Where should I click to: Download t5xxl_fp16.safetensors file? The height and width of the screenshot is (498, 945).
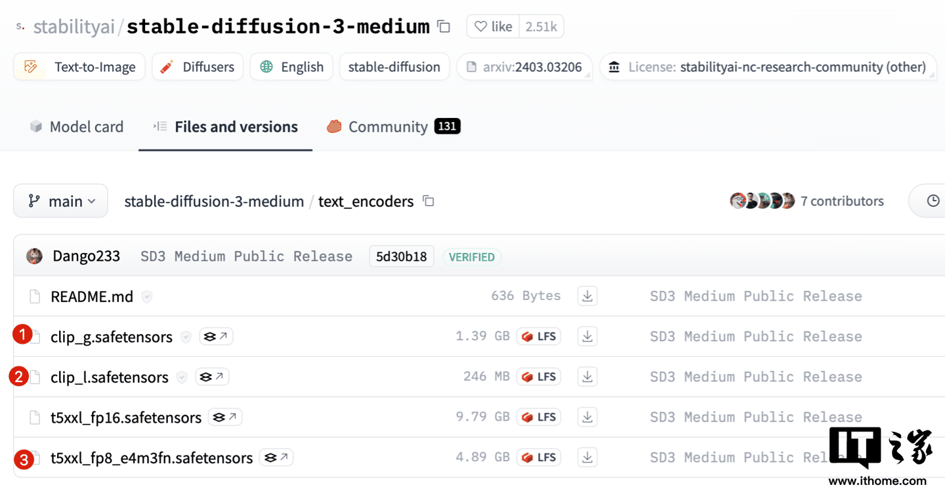pos(587,417)
